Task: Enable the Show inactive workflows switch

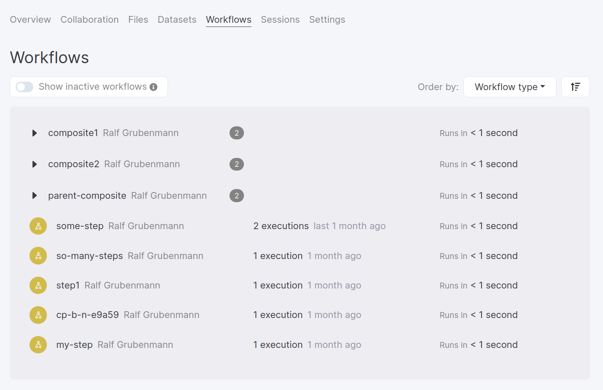Action: click(x=24, y=87)
